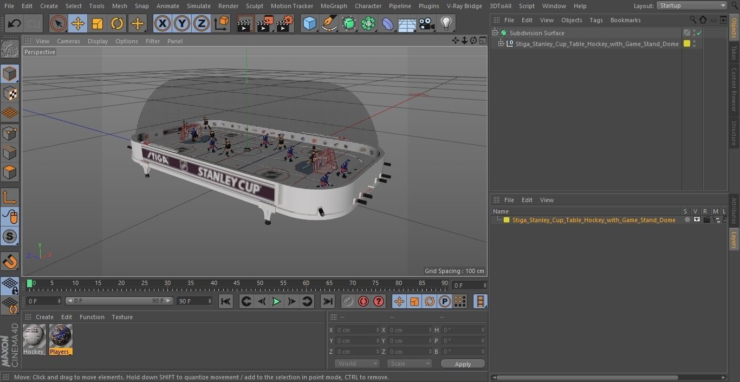Toggle the Enable Axis tool
The width and height of the screenshot is (740, 382).
10,197
